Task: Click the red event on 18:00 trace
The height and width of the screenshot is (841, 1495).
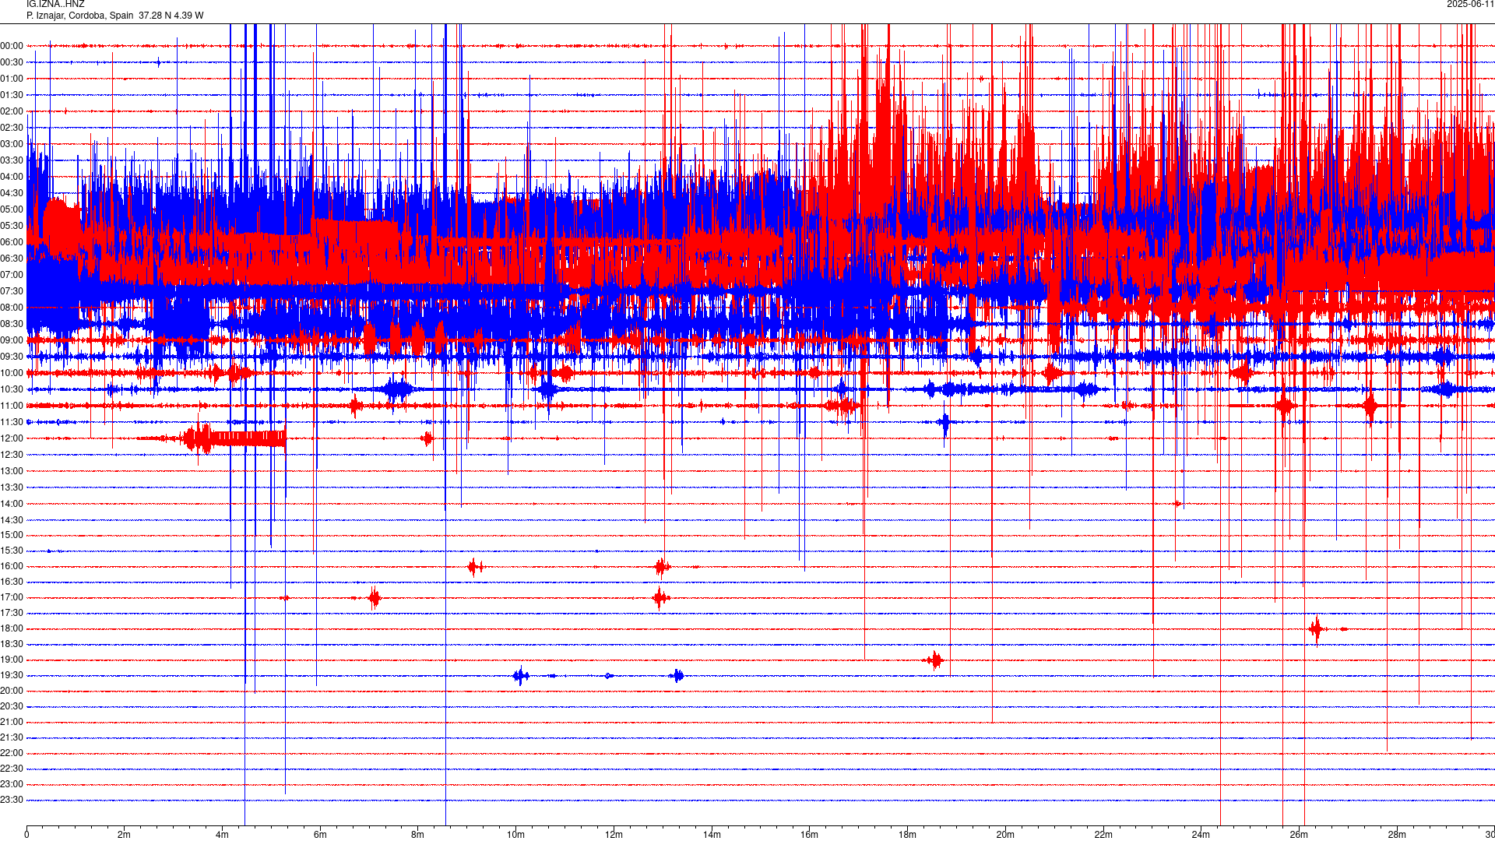Action: [1316, 628]
